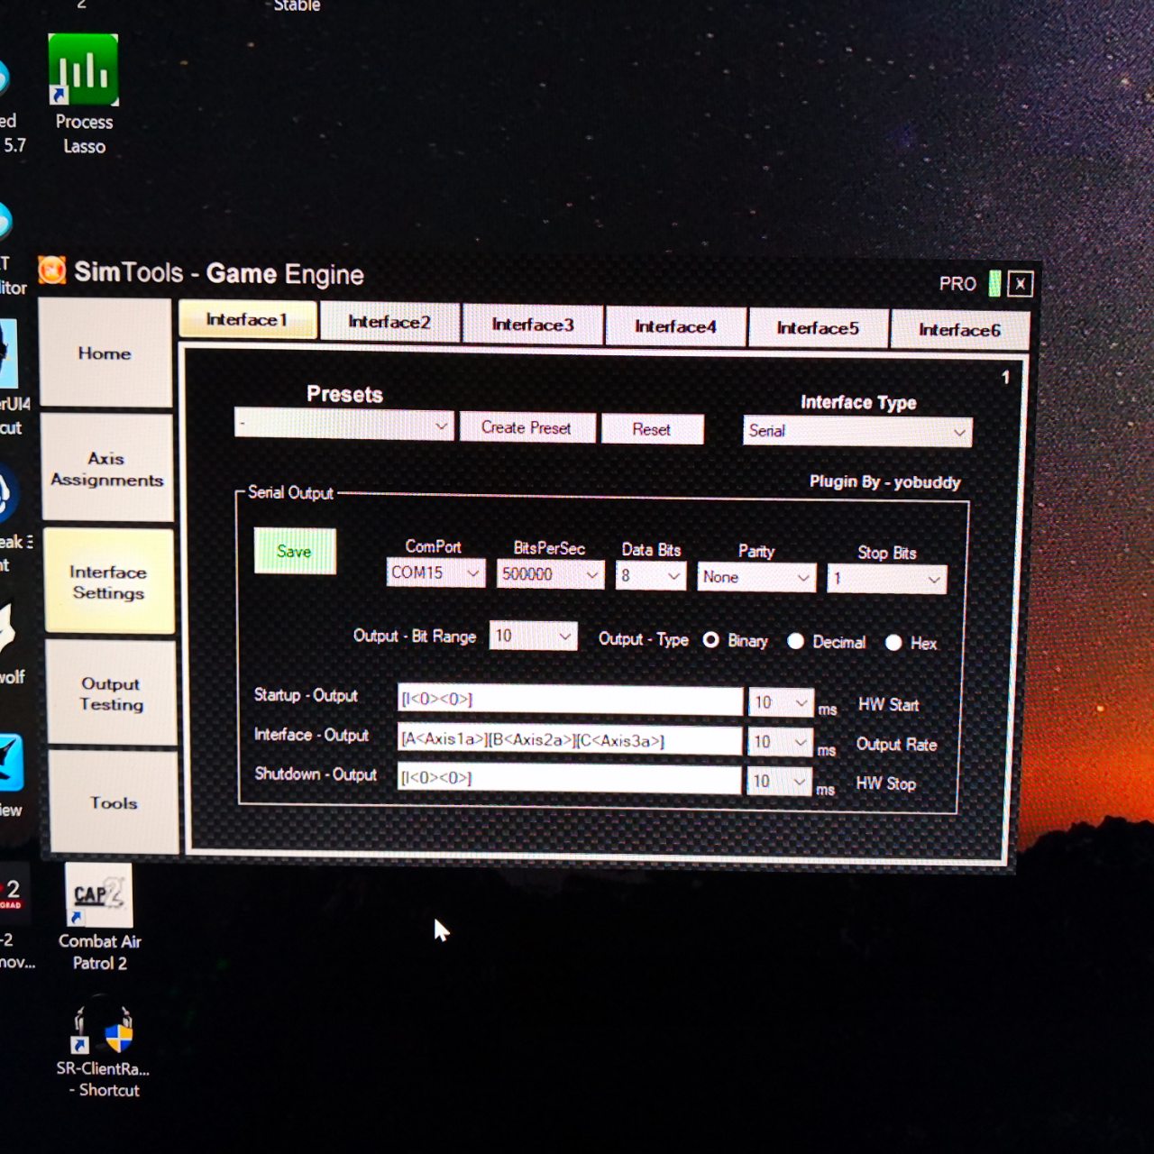
Task: Open the Combat Air Patrol 2 desktop icon
Action: (x=99, y=918)
